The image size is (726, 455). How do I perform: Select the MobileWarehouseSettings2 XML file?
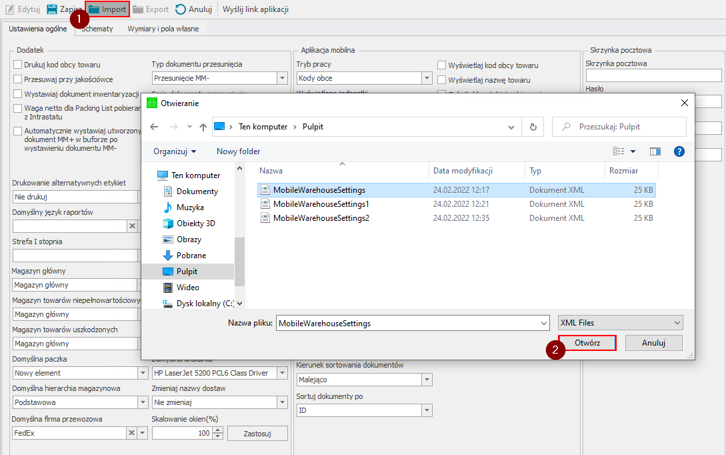click(x=321, y=218)
